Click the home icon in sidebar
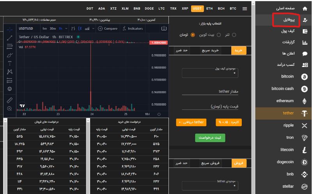Image resolution: width=312 pixels, height=194 pixels. [305, 9]
